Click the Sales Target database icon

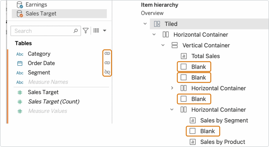(20, 14)
